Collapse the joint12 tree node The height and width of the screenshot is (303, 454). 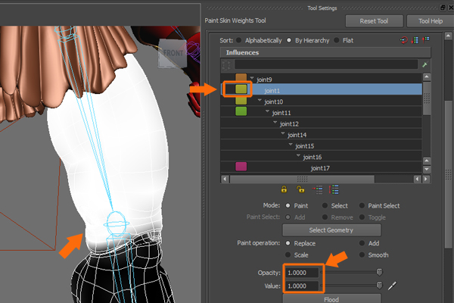(275, 123)
